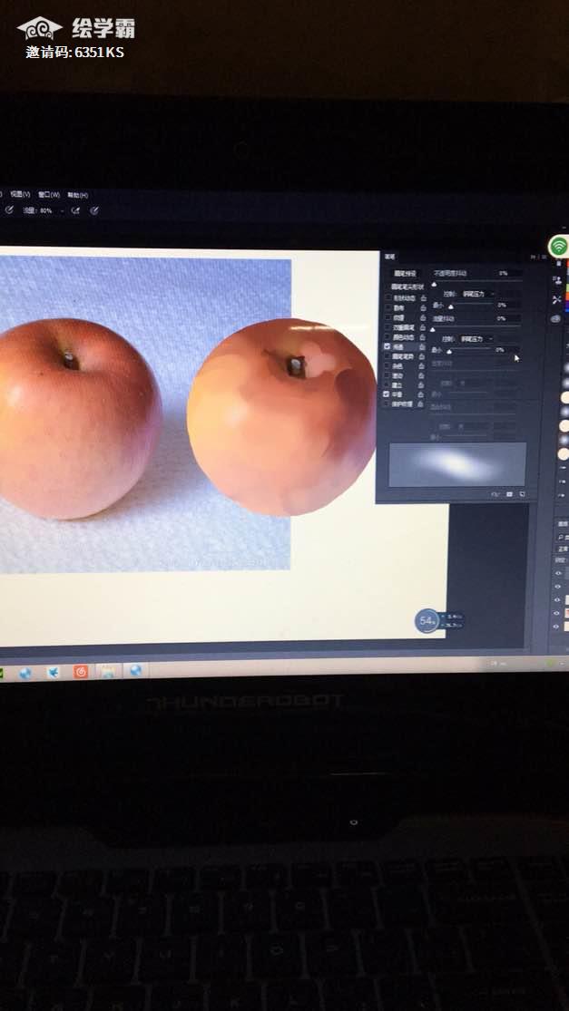Viewport: 569px width, 1011px height.
Task: Toggle the lock icon beside Brush Pose
Action: click(423, 355)
